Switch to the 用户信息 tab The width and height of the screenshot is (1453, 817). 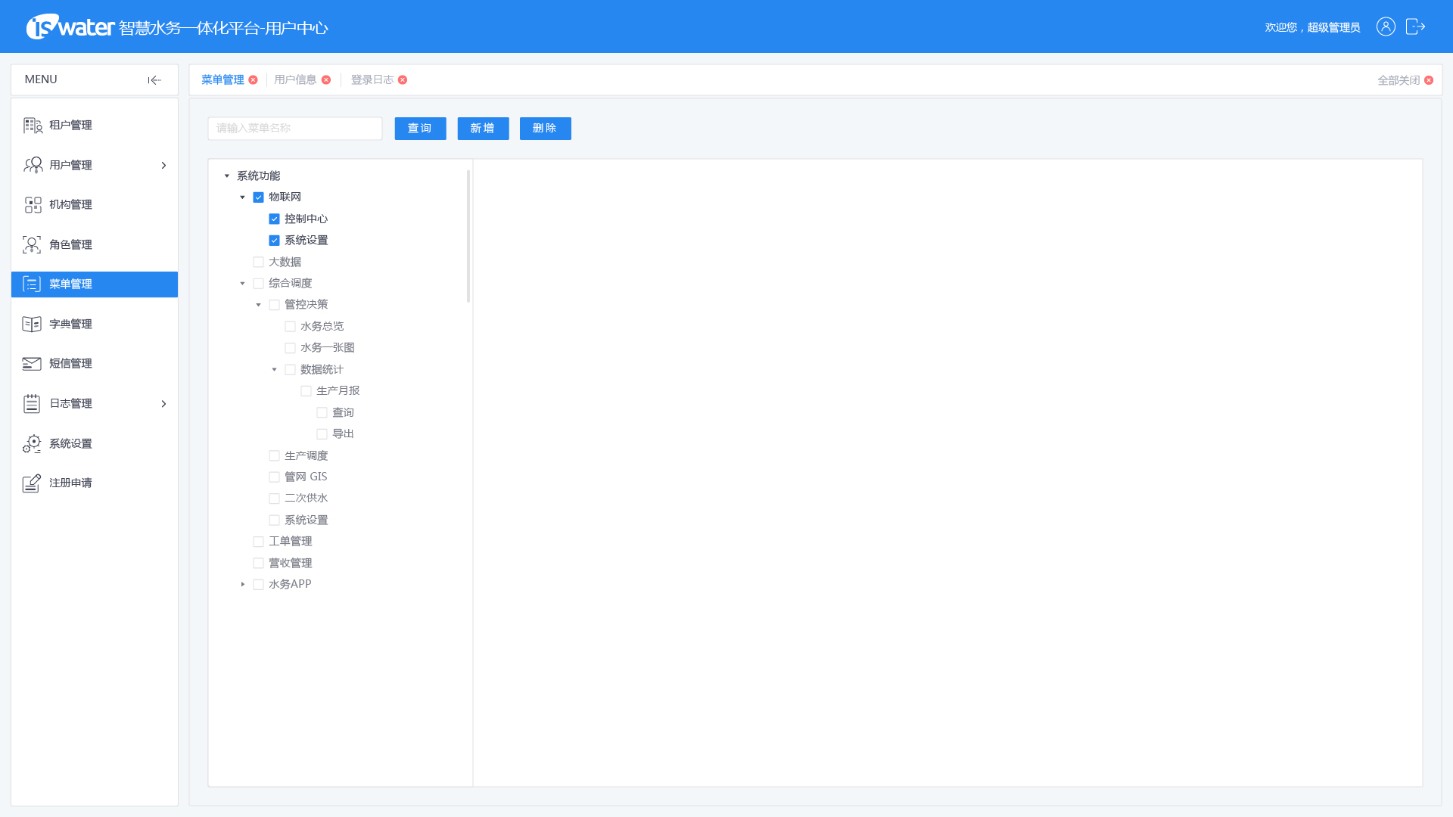coord(295,80)
